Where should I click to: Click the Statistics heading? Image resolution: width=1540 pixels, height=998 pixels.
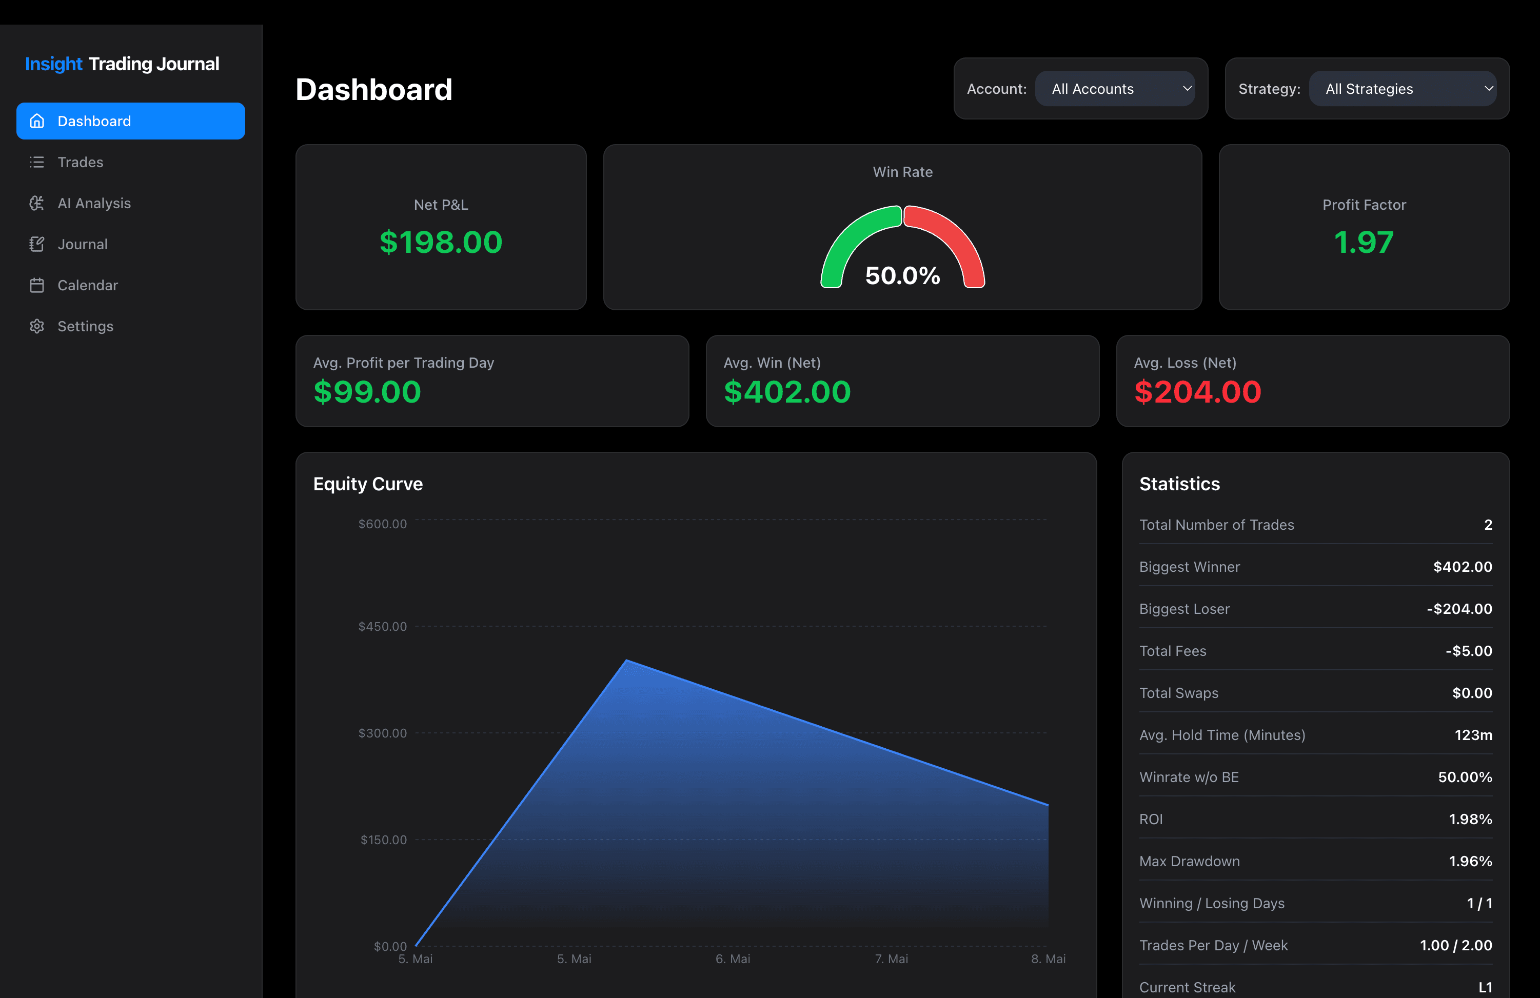click(x=1179, y=484)
